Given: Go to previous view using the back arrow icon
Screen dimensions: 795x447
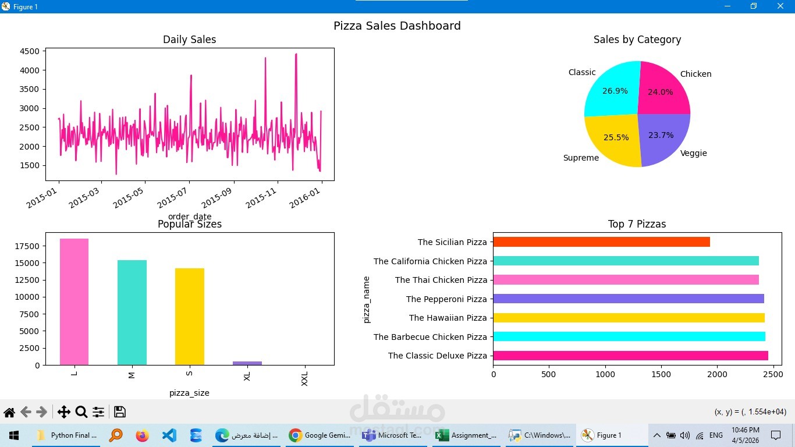Looking at the screenshot, I should (x=24, y=411).
